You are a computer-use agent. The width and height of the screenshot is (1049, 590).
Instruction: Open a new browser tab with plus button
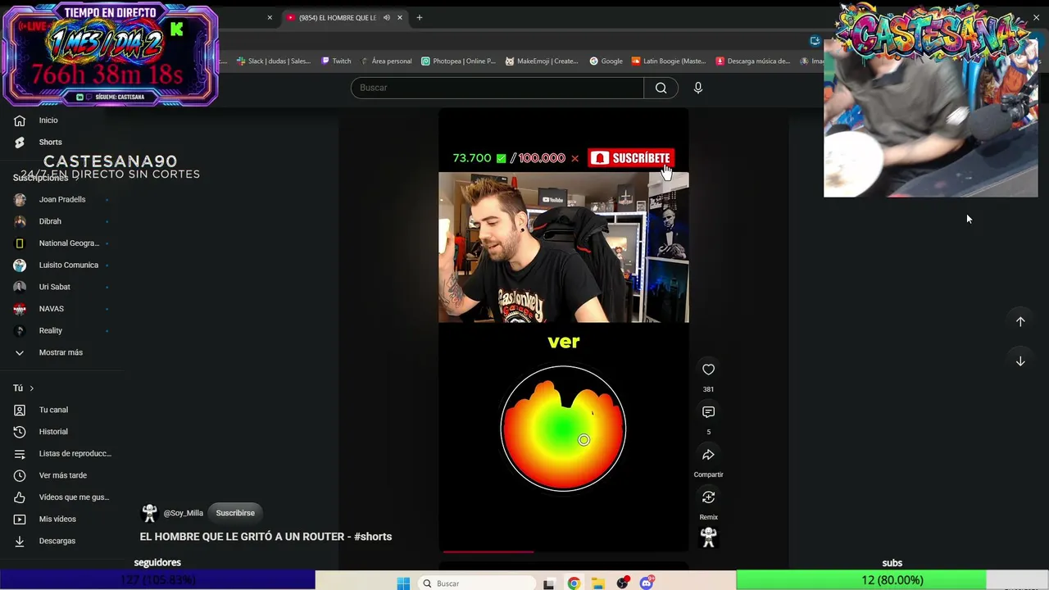(419, 17)
